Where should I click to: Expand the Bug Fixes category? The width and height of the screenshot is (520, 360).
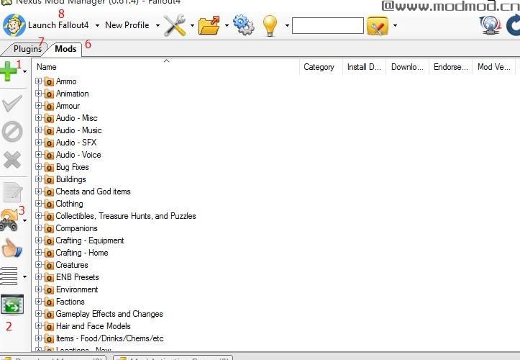click(x=39, y=167)
